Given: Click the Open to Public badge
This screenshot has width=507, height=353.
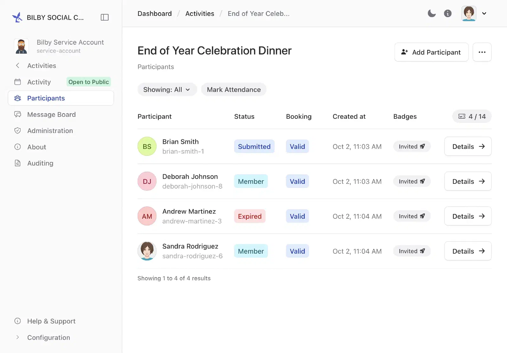Looking at the screenshot, I should point(89,82).
